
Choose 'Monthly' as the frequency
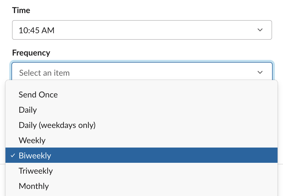[x=34, y=186]
